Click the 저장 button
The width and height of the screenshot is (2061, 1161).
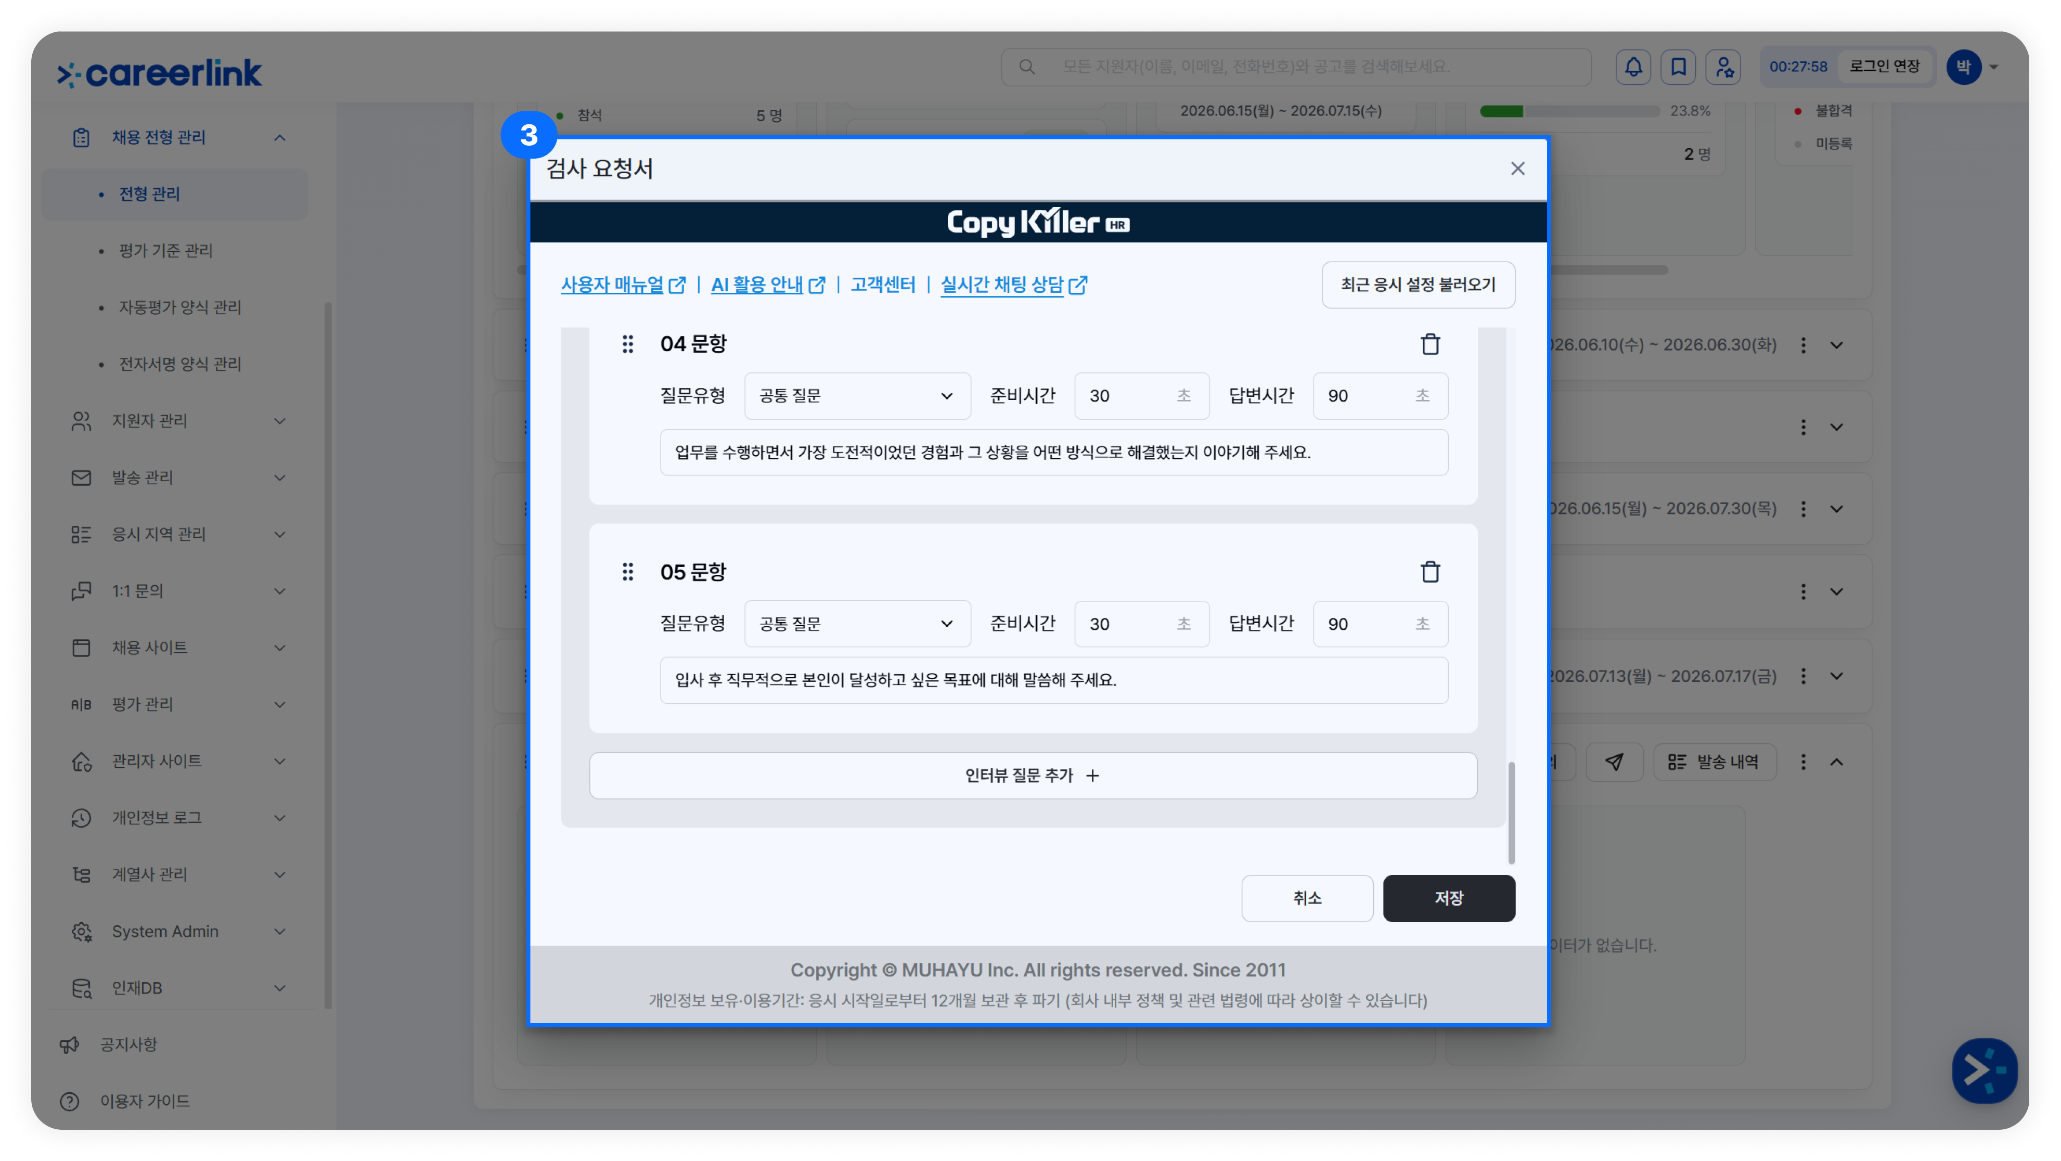coord(1449,898)
